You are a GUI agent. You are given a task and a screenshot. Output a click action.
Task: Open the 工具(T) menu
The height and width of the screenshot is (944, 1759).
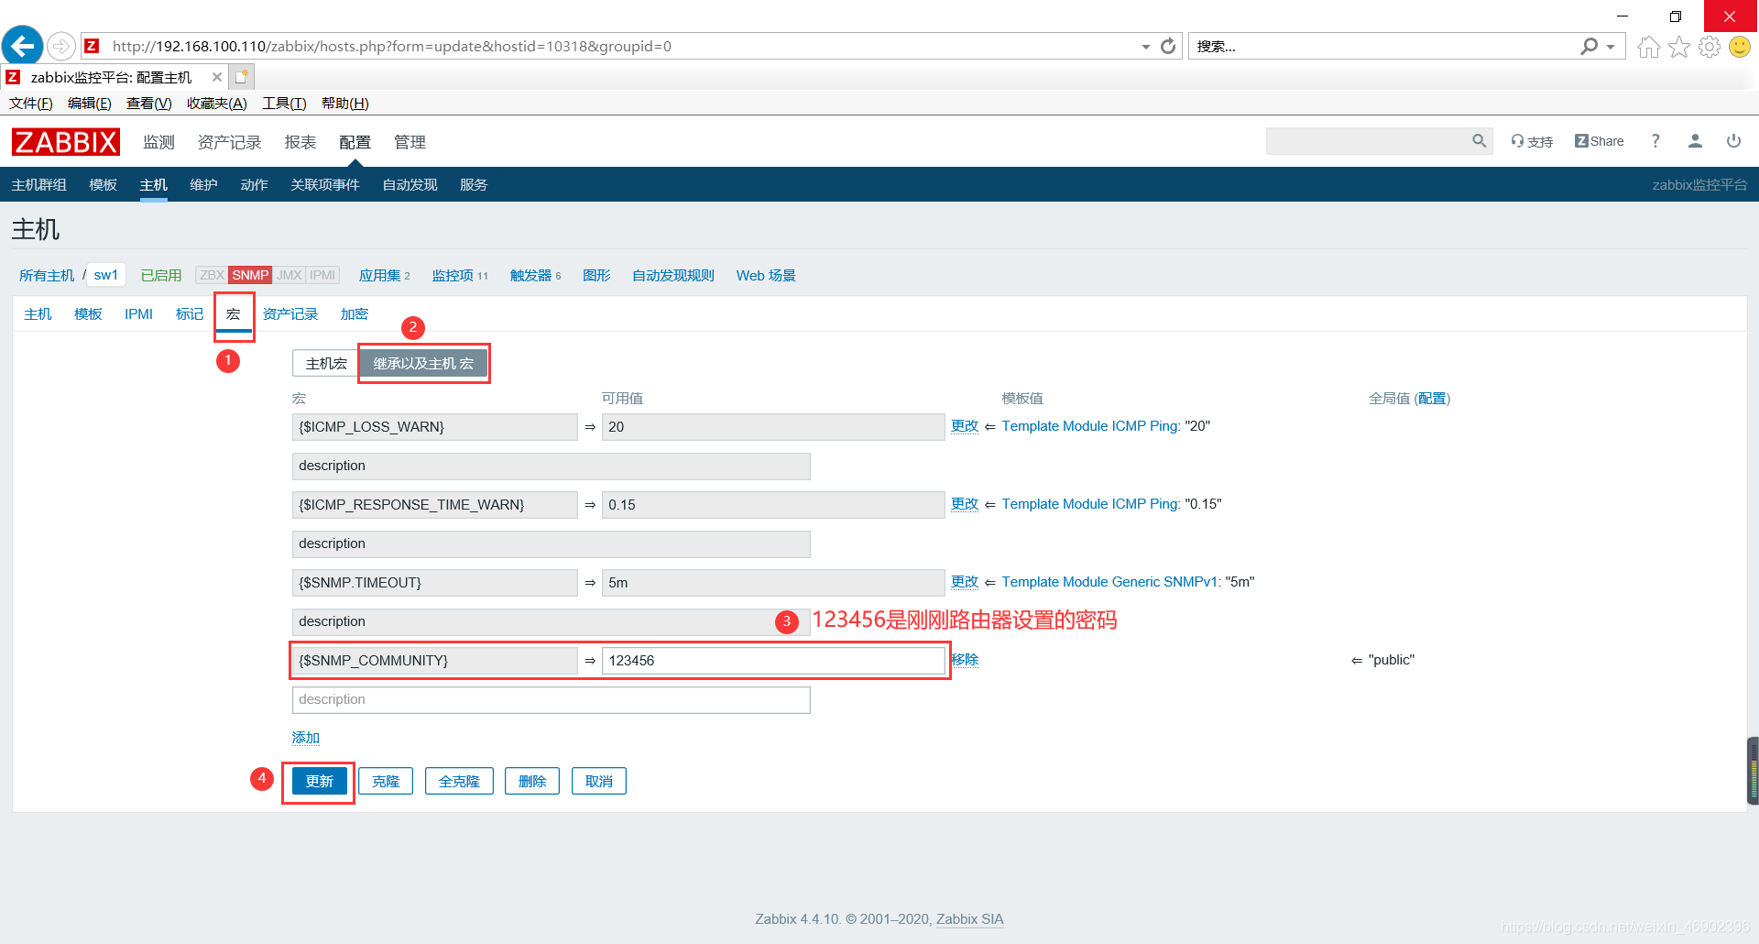(x=284, y=104)
